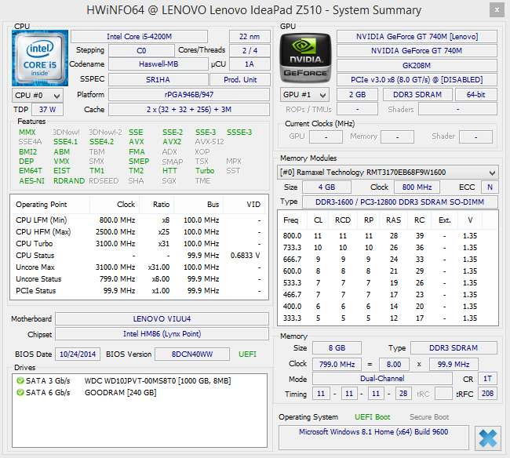Click the BIOS version 8DCN40WW field

point(192,354)
